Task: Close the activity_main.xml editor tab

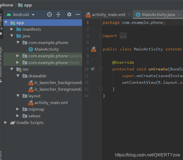Action: click(129, 15)
